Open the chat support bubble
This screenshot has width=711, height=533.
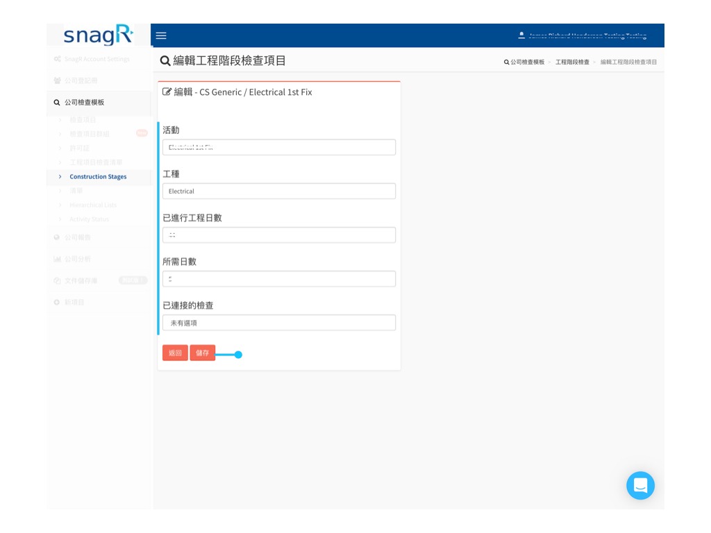[x=640, y=485]
